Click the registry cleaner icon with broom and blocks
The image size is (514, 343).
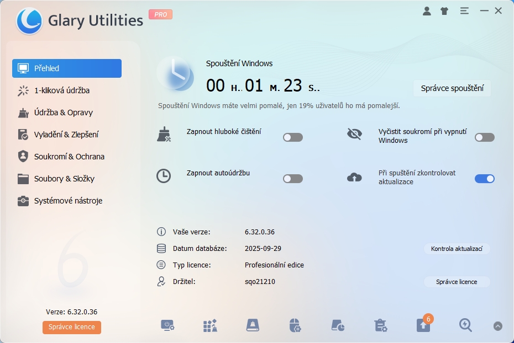(210, 325)
